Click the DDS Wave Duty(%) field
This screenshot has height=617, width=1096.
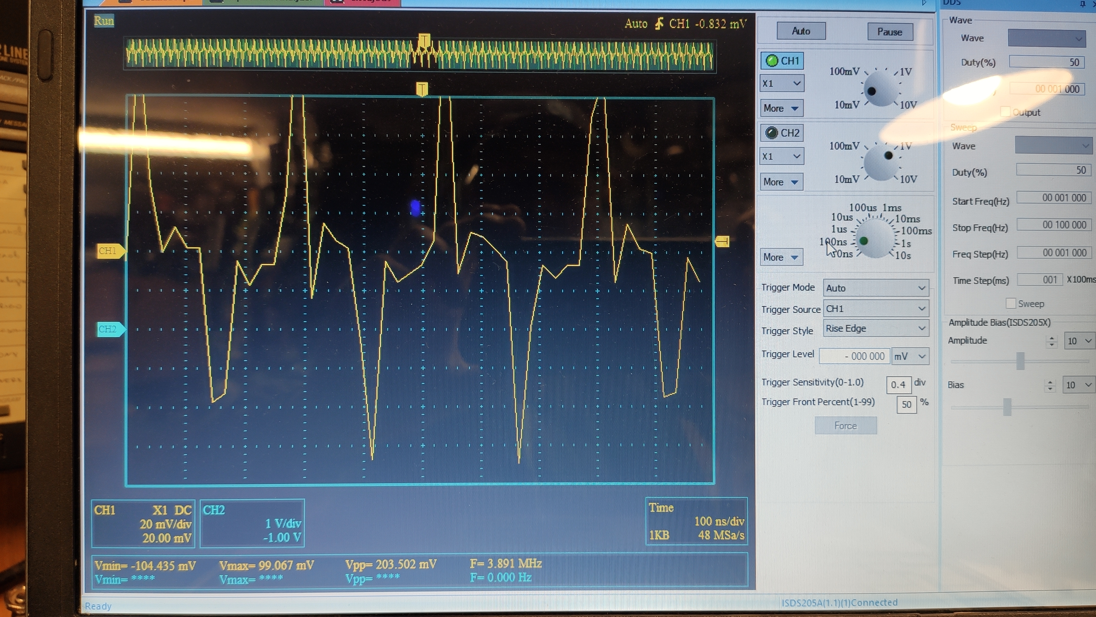pyautogui.click(x=1047, y=62)
